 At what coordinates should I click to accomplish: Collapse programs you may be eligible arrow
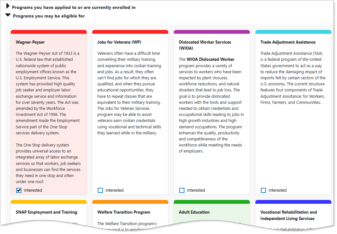[8, 15]
